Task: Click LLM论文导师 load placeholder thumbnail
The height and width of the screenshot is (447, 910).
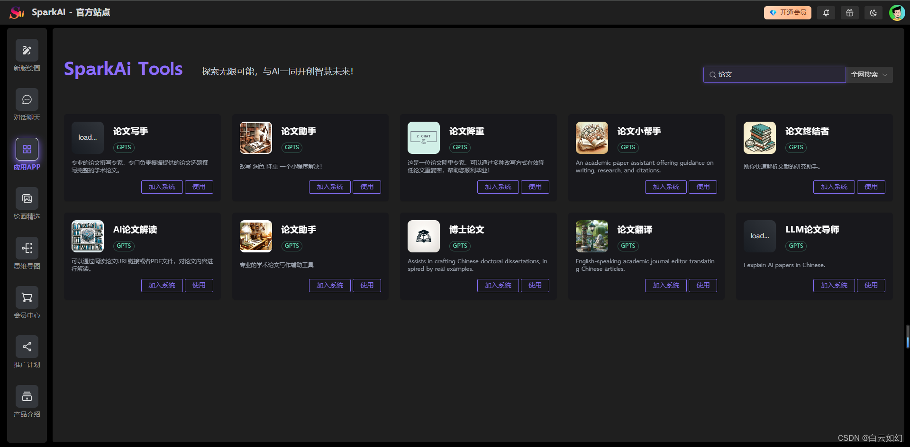Action: [760, 236]
